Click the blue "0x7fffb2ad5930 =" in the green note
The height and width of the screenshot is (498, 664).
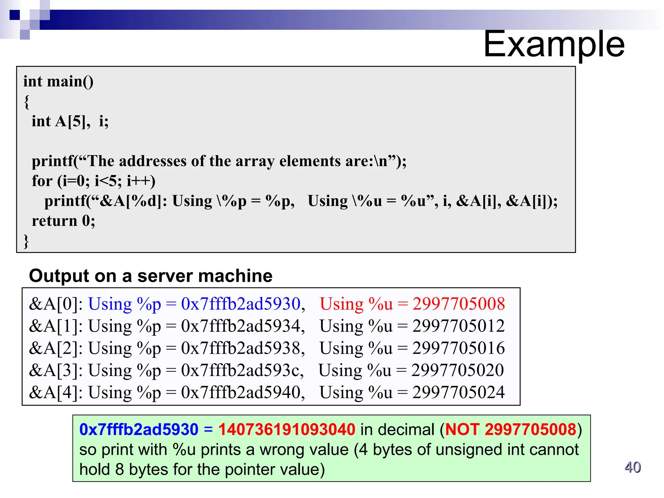[146, 429]
